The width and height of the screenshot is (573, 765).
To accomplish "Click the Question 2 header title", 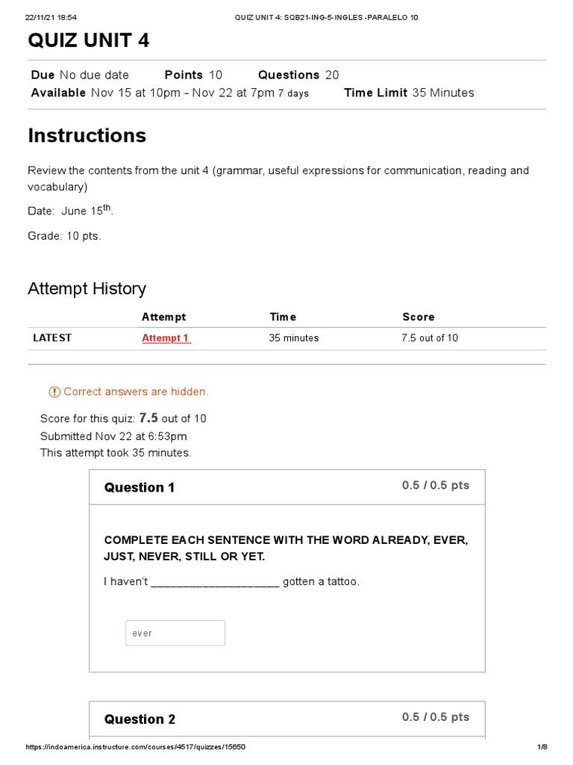I will pos(140,719).
